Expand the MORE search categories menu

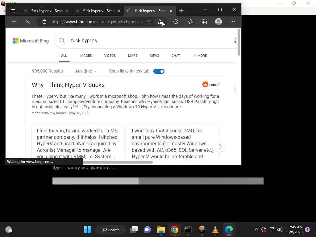pyautogui.click(x=200, y=56)
